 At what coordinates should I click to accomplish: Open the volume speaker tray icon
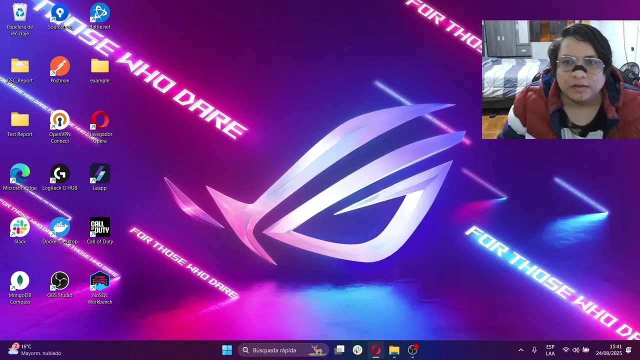tap(575, 350)
